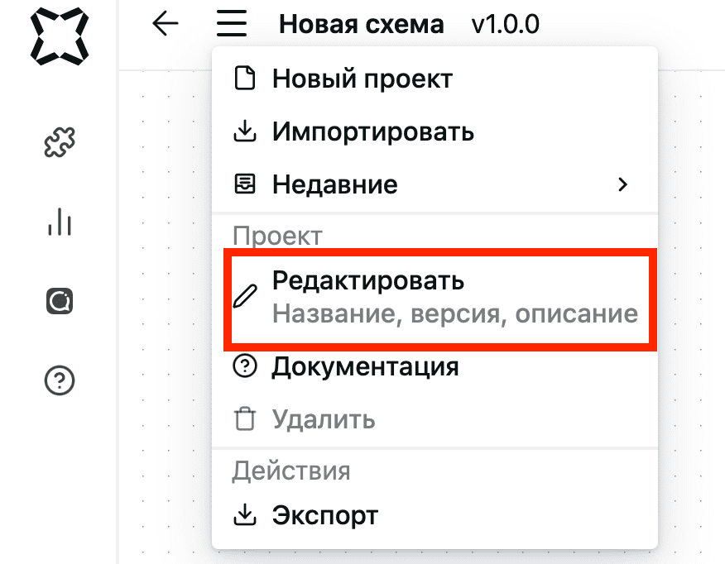Open Документация from the menu
The image size is (725, 564).
pyautogui.click(x=435, y=366)
